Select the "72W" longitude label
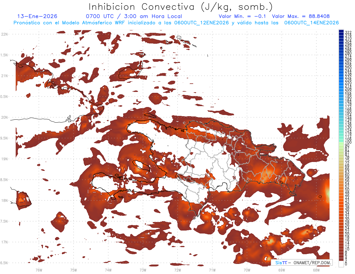This screenshot has height=274, width=355. click(177, 270)
